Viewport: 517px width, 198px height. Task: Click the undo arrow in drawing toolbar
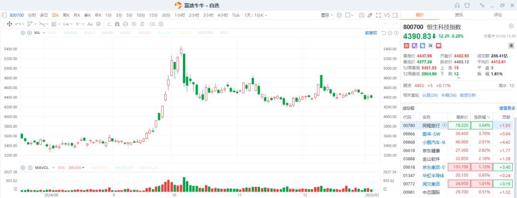point(386,24)
